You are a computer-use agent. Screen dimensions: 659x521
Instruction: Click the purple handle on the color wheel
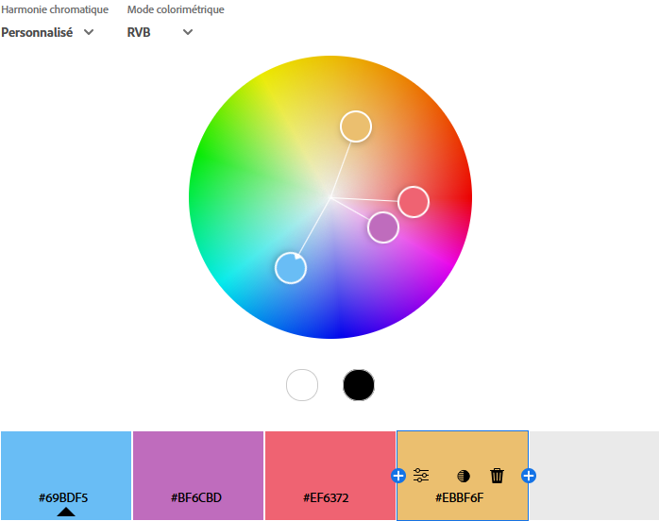coord(382,227)
